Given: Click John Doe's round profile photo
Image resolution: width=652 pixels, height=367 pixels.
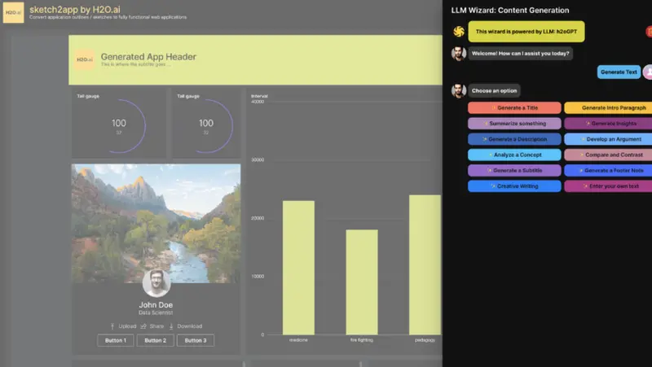Looking at the screenshot, I should coord(156,283).
